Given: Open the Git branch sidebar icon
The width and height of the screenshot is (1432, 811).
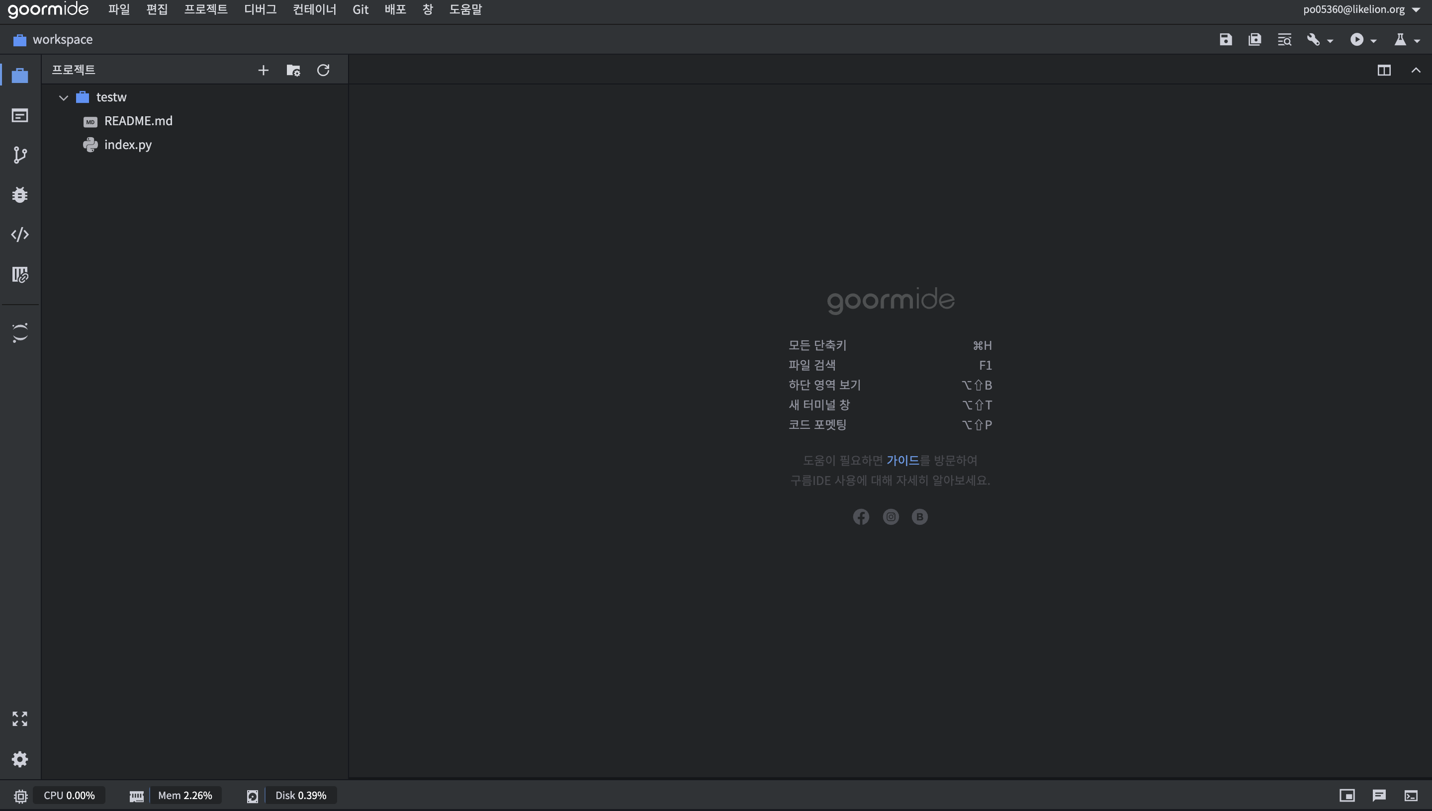Looking at the screenshot, I should point(20,155).
